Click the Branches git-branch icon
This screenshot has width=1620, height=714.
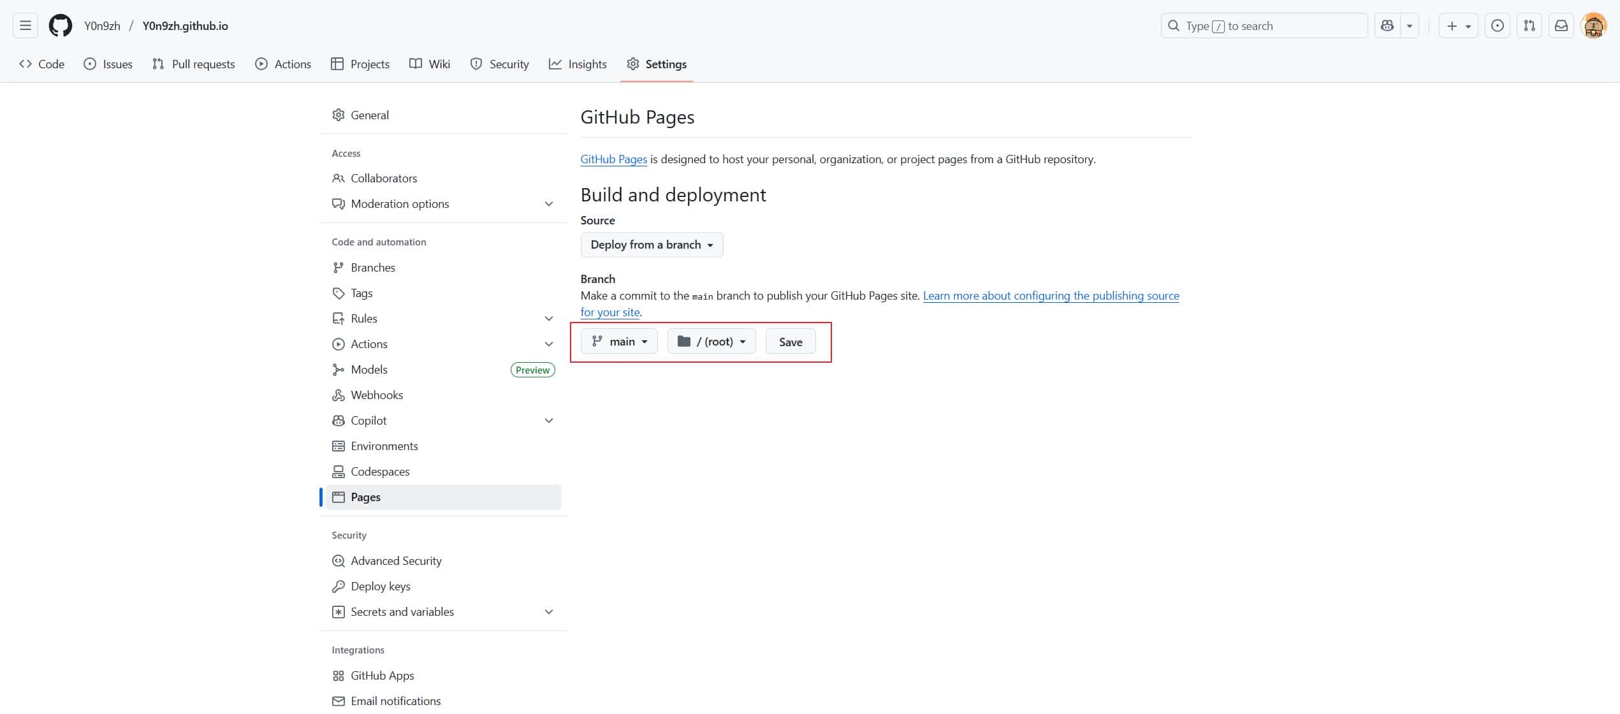pos(339,268)
